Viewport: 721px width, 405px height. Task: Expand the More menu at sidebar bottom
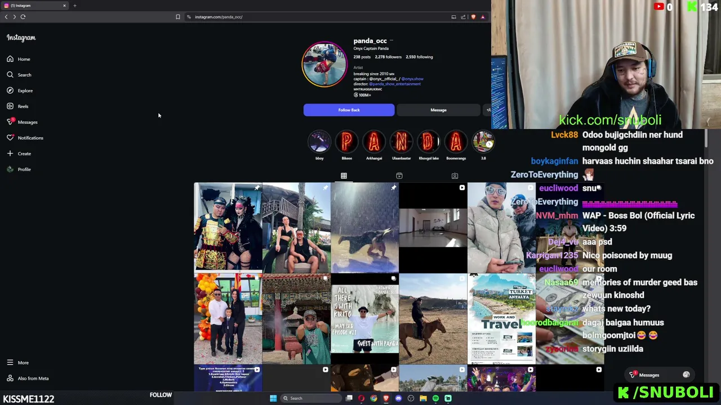point(17,363)
